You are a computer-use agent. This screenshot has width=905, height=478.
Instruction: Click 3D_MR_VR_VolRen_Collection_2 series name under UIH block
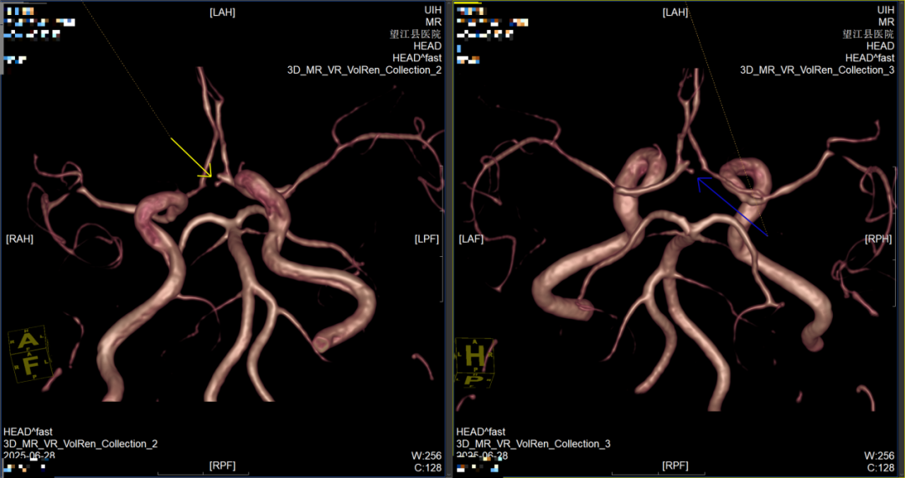[x=365, y=70]
